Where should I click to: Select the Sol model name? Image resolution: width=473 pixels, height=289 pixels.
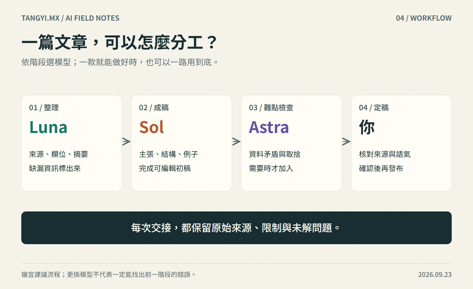[x=151, y=127]
